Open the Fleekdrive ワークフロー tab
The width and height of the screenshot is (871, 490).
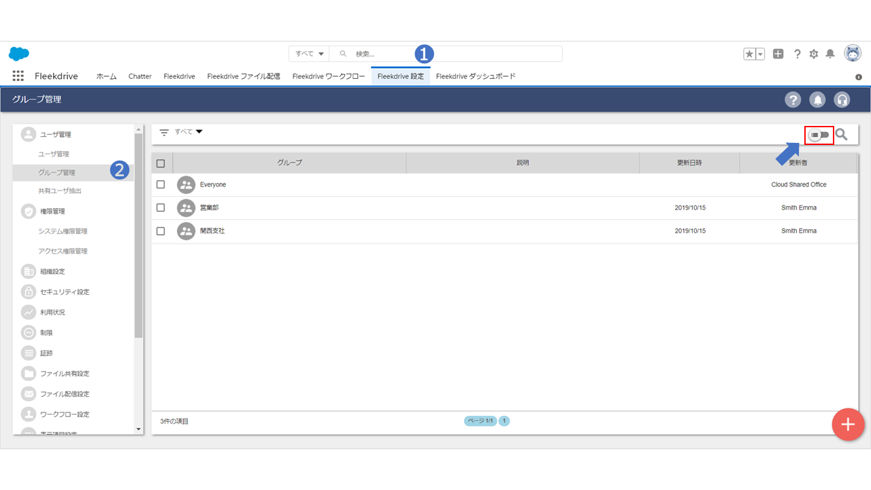pos(329,76)
